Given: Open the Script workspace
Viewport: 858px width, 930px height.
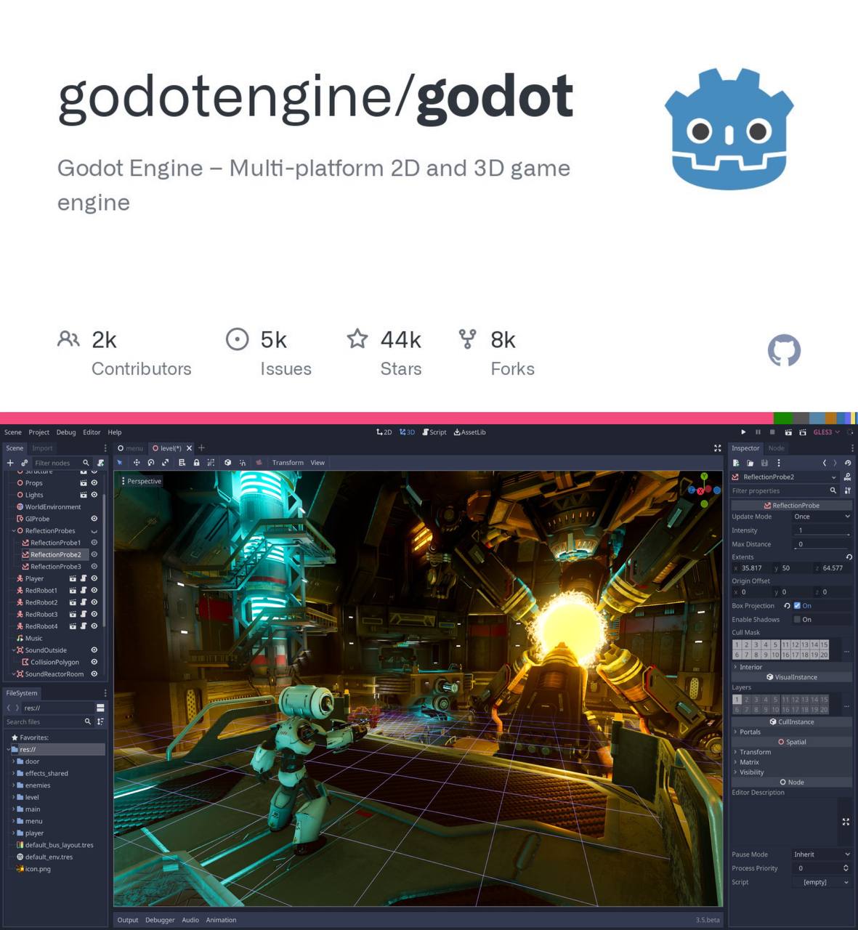Looking at the screenshot, I should [434, 432].
